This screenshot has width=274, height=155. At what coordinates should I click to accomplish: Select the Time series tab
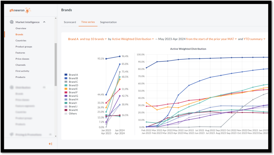point(88,22)
